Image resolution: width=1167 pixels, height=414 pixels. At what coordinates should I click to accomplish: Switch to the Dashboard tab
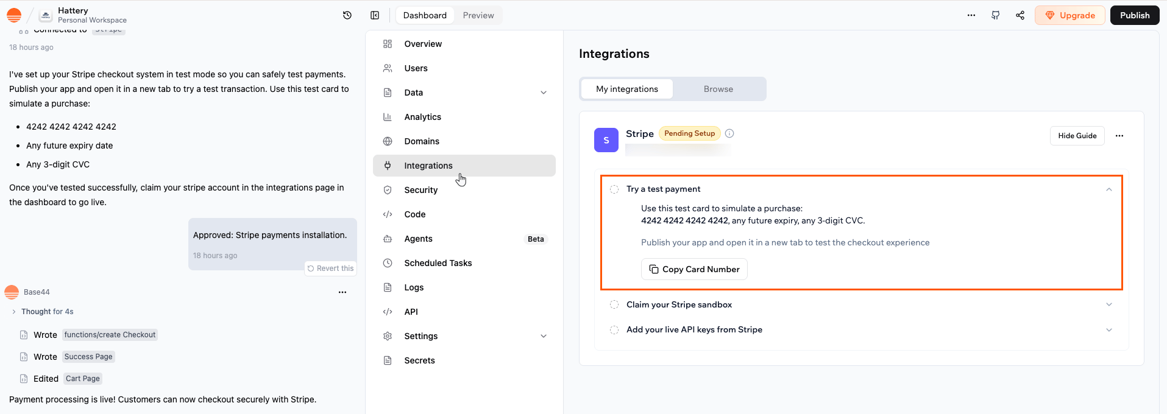tap(425, 15)
